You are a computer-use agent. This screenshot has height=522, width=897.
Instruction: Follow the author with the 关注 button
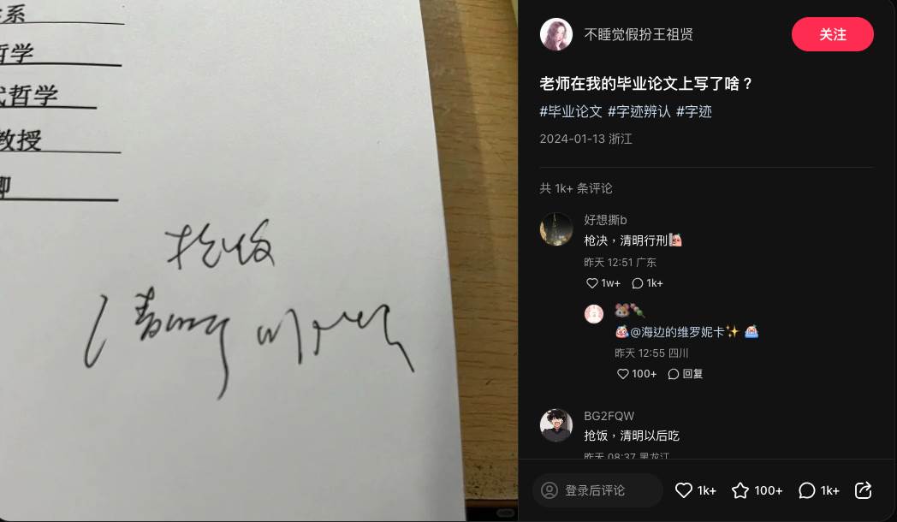click(832, 34)
